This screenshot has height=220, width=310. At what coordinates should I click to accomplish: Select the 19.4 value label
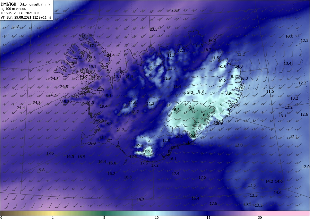[x=104, y=106]
